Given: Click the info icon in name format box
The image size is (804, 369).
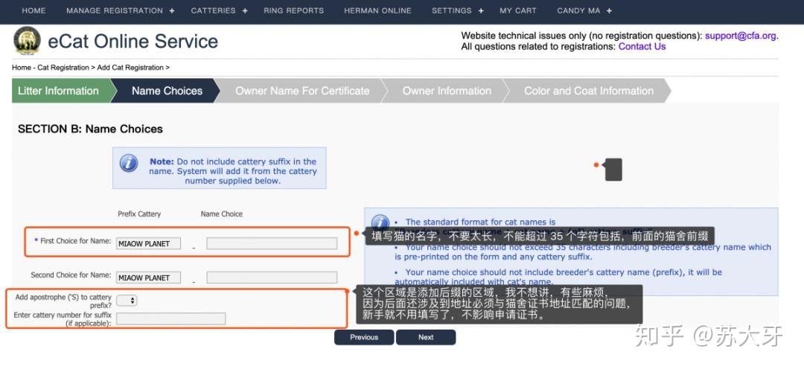Looking at the screenshot, I should (x=380, y=222).
